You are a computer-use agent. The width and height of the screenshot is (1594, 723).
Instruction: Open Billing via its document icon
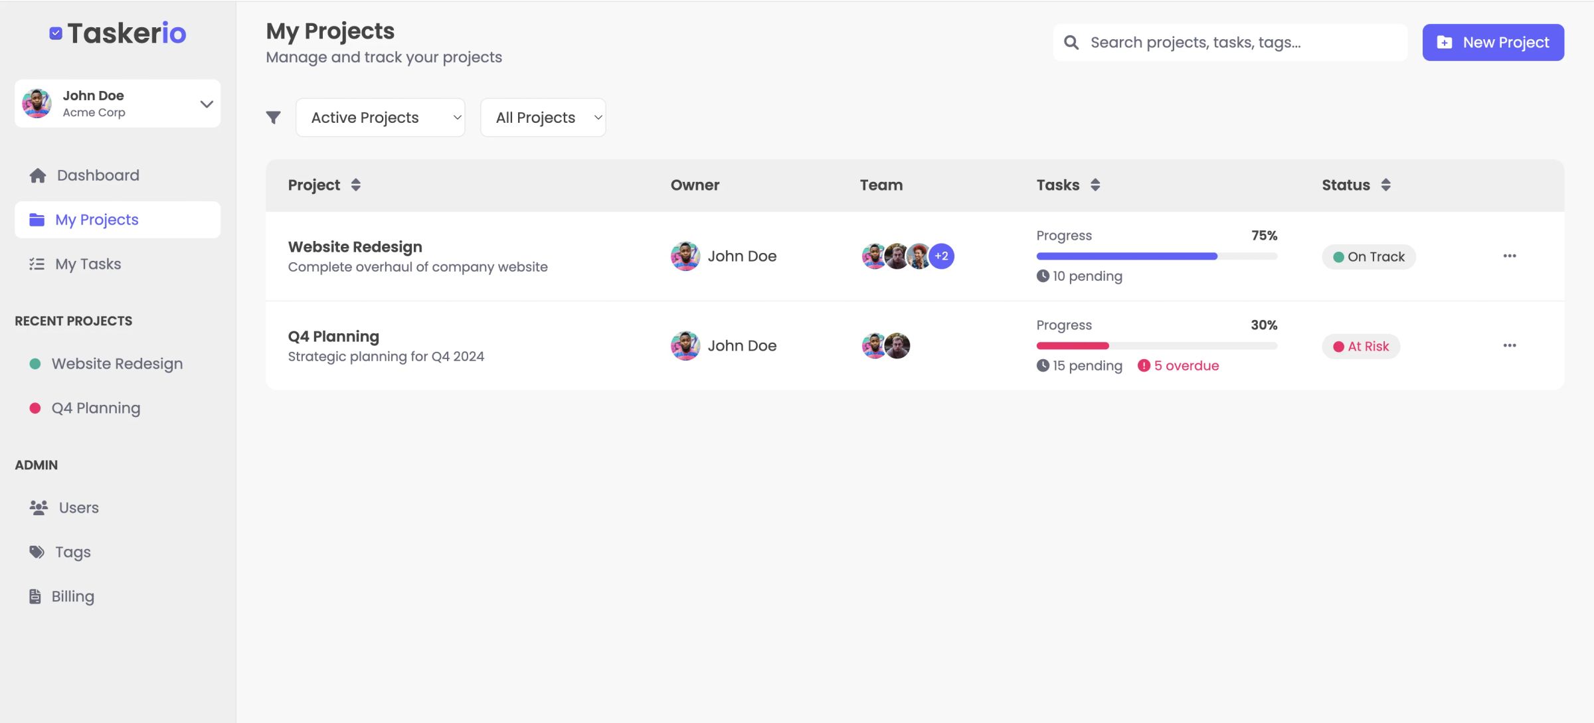pos(37,596)
